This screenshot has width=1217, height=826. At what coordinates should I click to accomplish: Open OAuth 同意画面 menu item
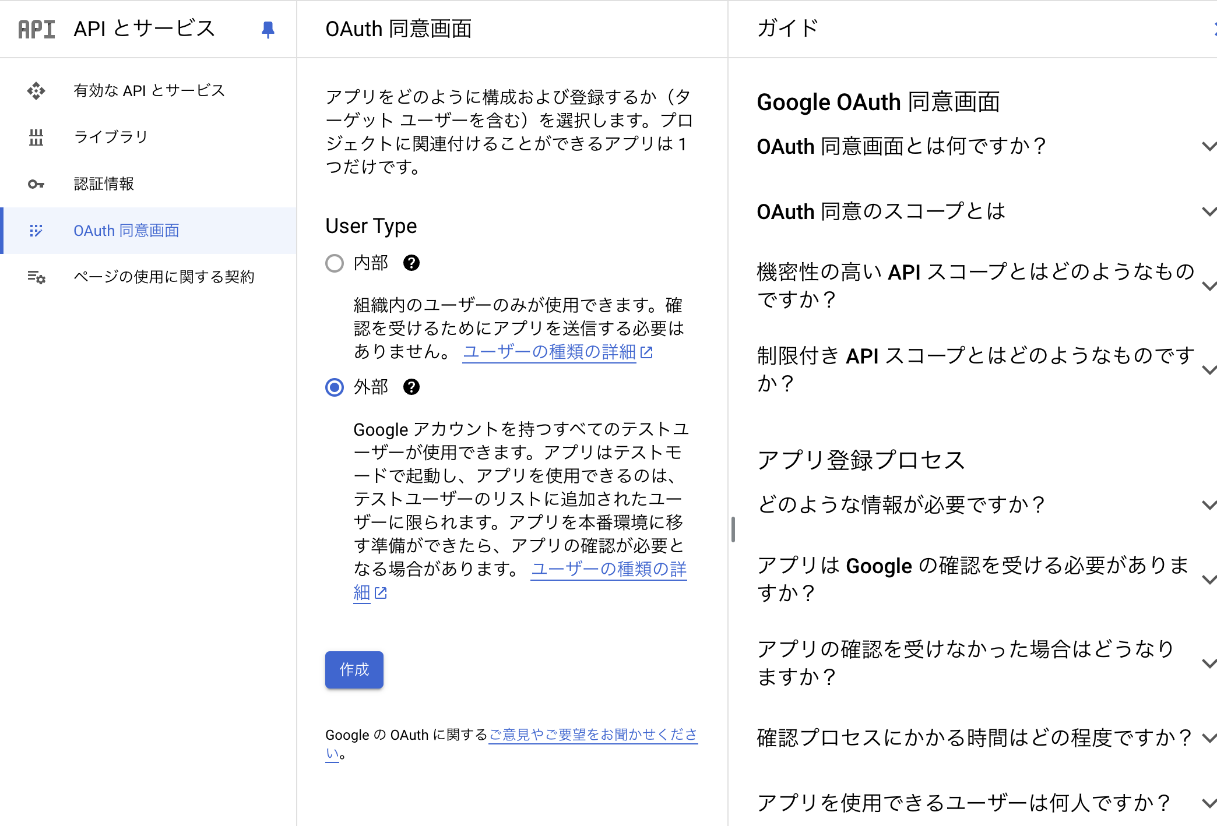click(148, 231)
